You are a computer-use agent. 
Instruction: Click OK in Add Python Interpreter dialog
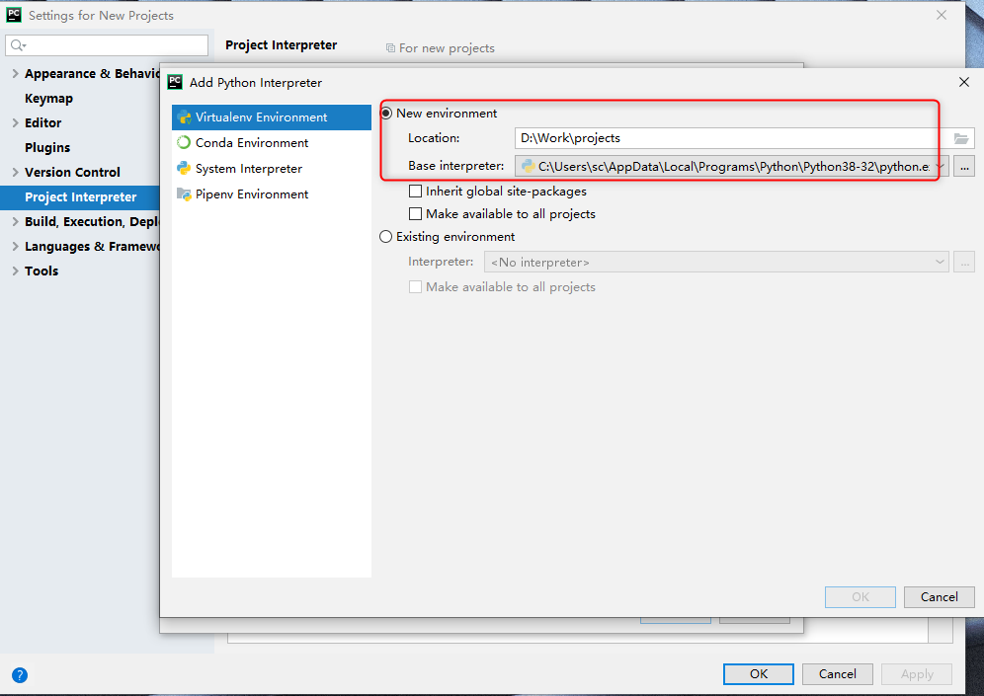click(x=860, y=597)
